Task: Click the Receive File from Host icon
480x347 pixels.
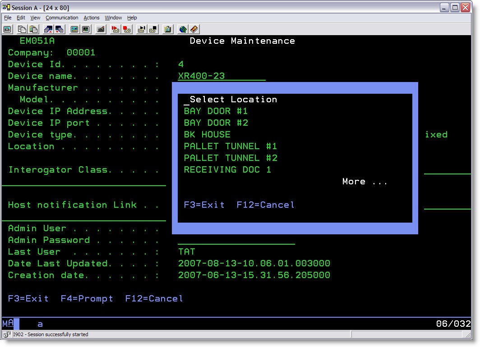Action: 60,29
